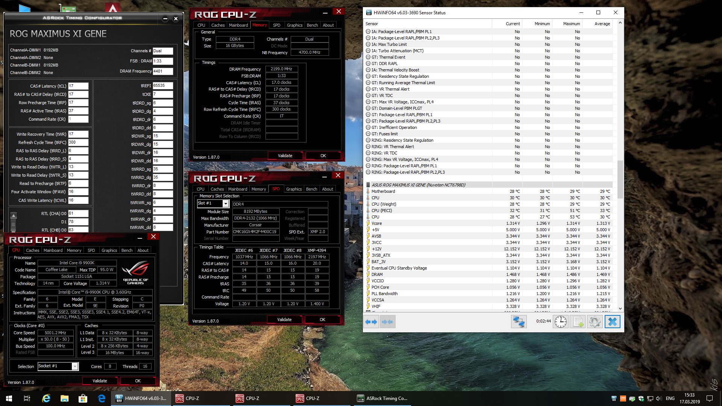
Task: Click ASRock Timing Configurator scroll up arrow
Action: tap(14, 216)
